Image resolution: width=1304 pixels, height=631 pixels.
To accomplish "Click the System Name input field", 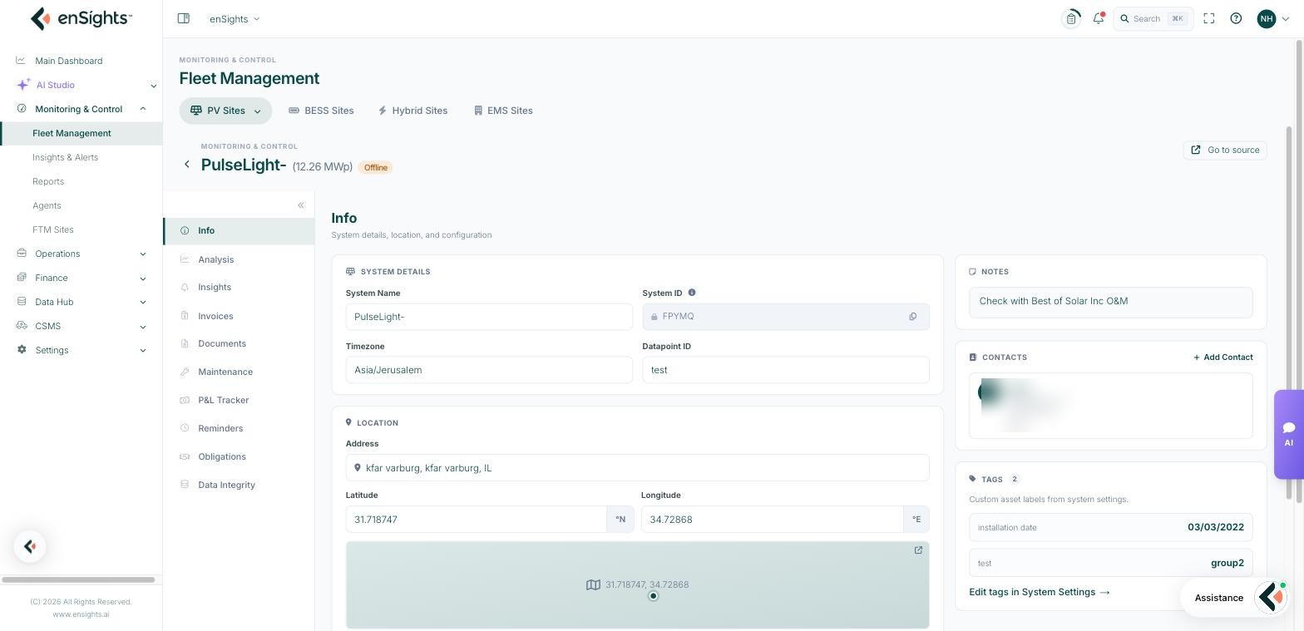I will pyautogui.click(x=489, y=317).
